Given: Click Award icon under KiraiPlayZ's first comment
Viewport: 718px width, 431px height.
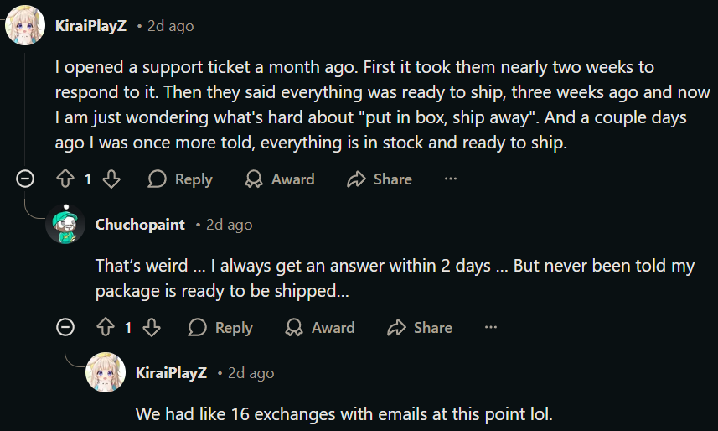Looking at the screenshot, I should [x=254, y=179].
